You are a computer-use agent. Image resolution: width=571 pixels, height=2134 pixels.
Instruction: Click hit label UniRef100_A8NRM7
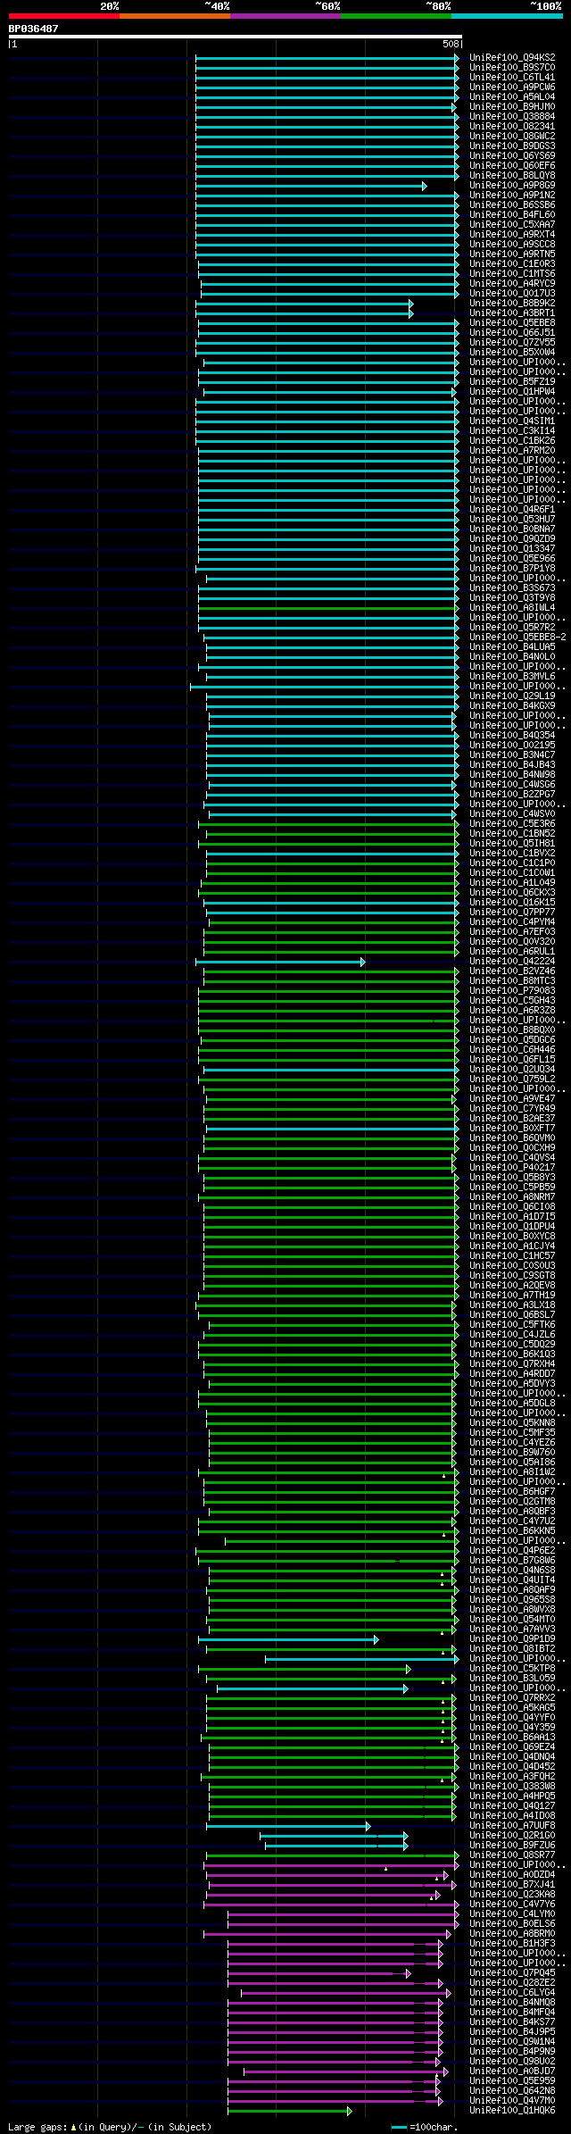click(x=512, y=1197)
